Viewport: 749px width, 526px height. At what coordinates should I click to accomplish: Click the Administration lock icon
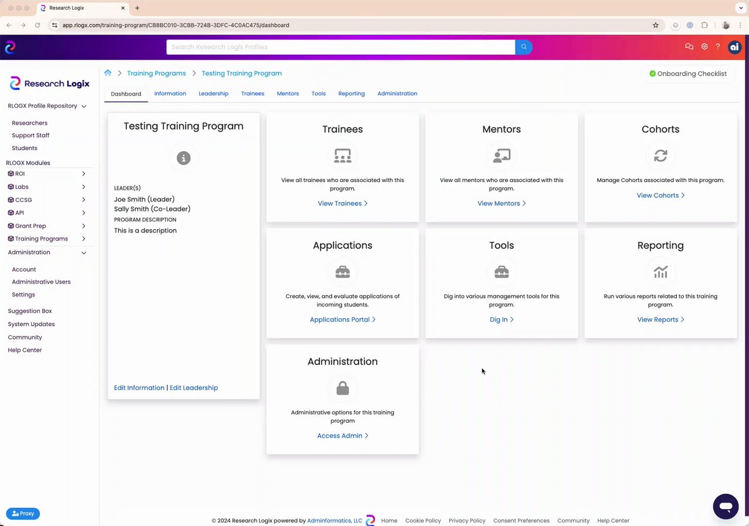click(x=342, y=388)
